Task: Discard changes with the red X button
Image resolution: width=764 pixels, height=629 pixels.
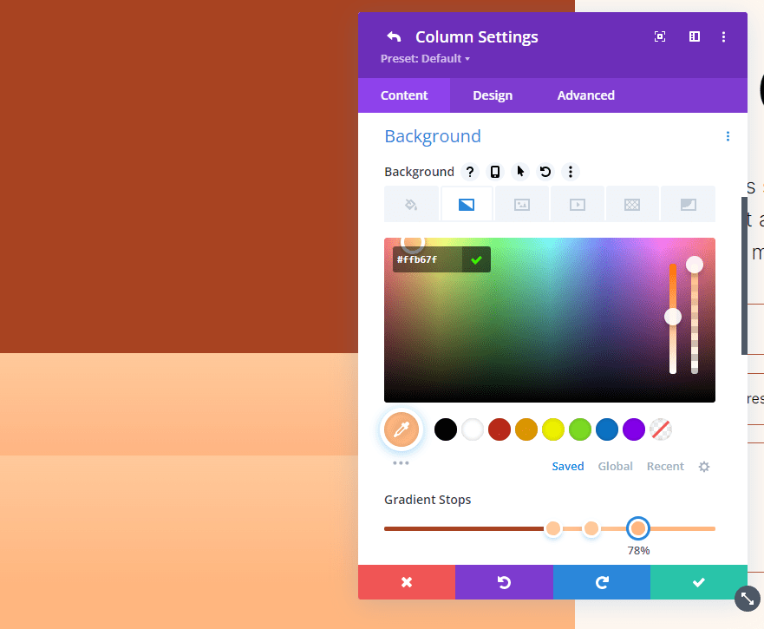Action: click(407, 582)
